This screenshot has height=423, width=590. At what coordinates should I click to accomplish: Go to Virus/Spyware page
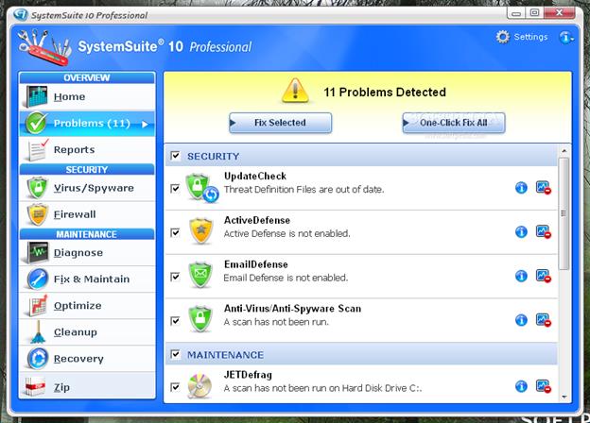pyautogui.click(x=87, y=188)
